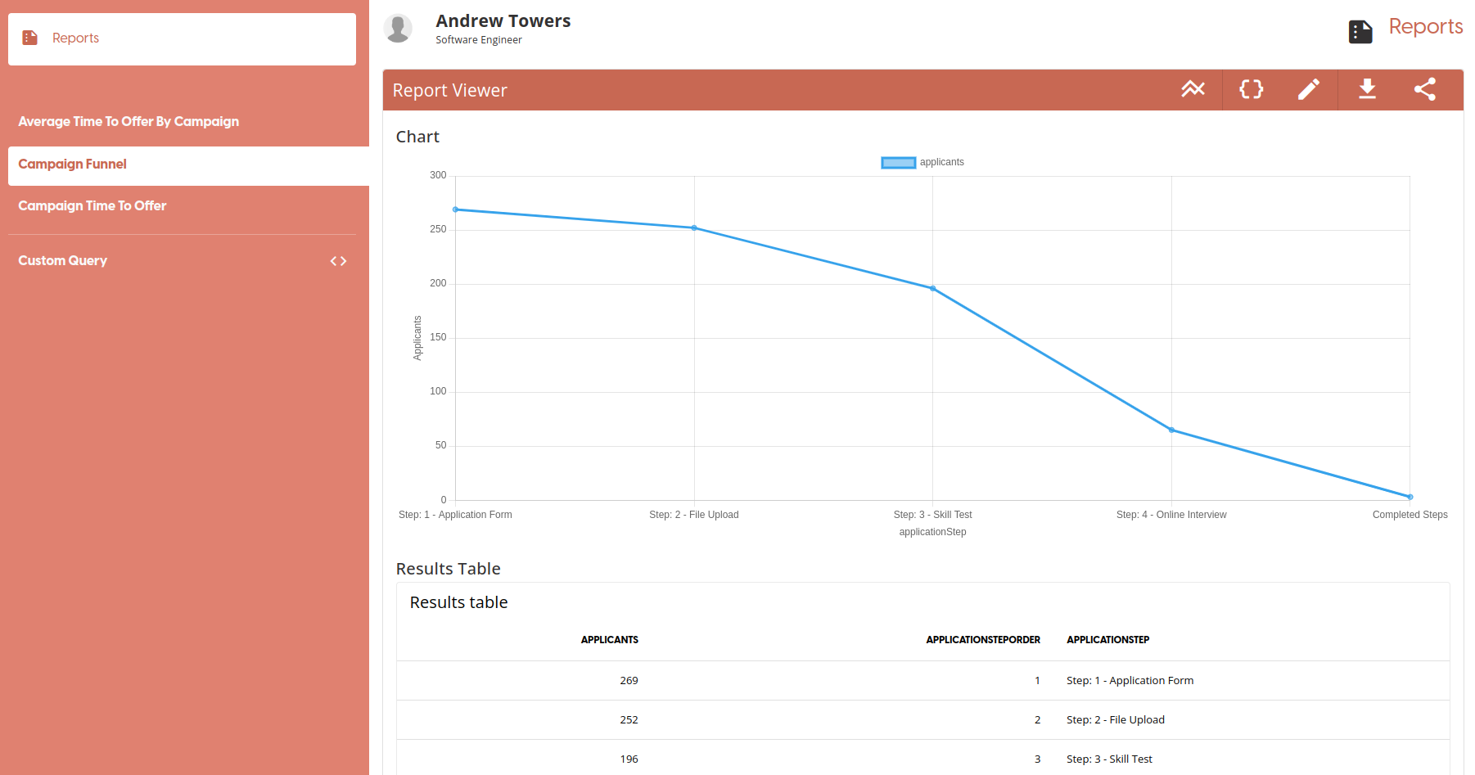1475x775 pixels.
Task: Click the APPLICANTS column header
Action: coord(609,640)
